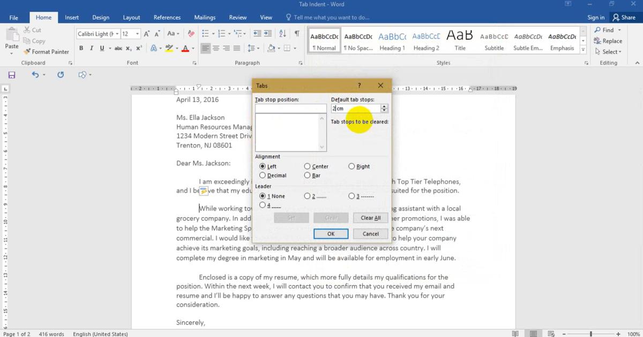Image resolution: width=643 pixels, height=337 pixels.
Task: Switch to the Insert tab
Action: coord(72,18)
